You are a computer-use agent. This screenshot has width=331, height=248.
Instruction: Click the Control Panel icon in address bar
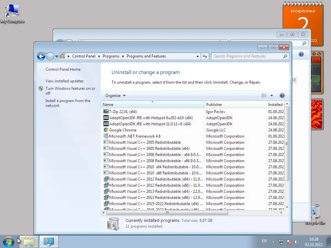click(x=62, y=56)
